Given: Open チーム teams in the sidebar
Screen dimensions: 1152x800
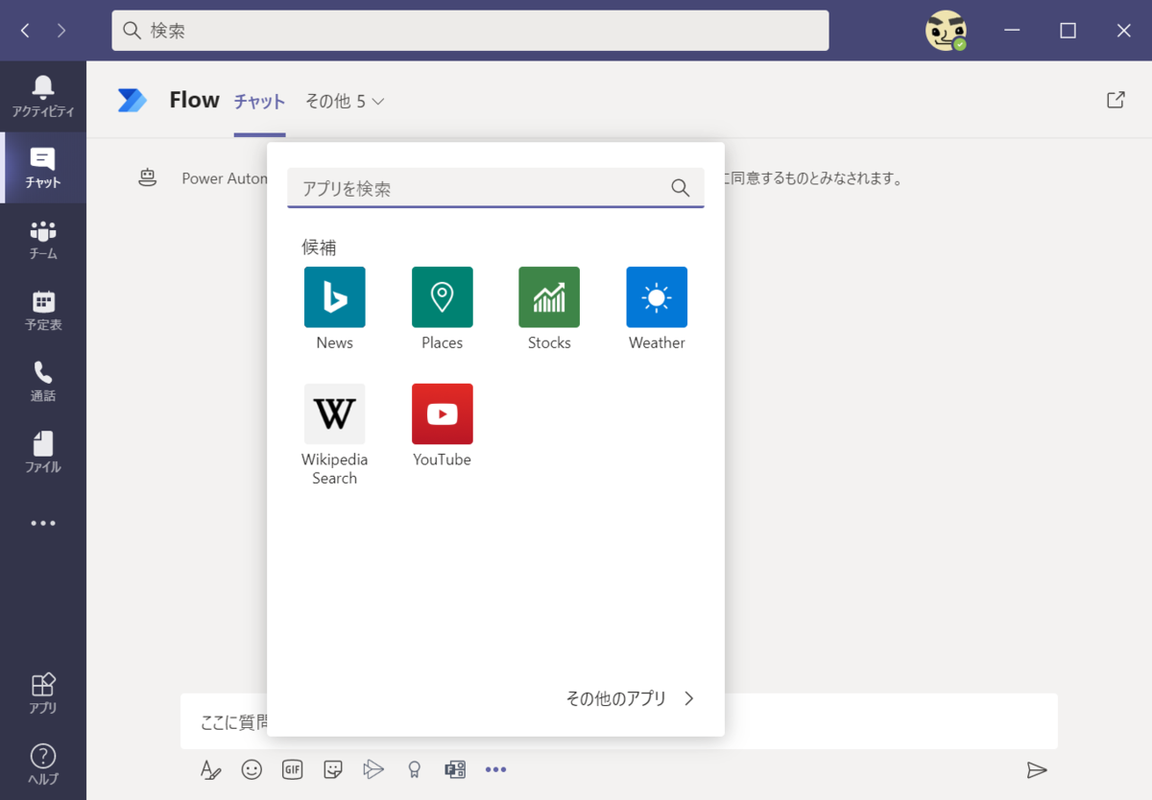Looking at the screenshot, I should click(x=43, y=240).
